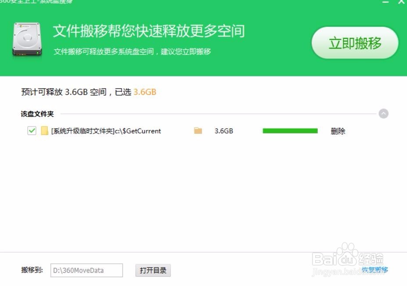407x286 pixels.
Task: Click the orange 3.6GB selected amount
Action: pyautogui.click(x=145, y=92)
